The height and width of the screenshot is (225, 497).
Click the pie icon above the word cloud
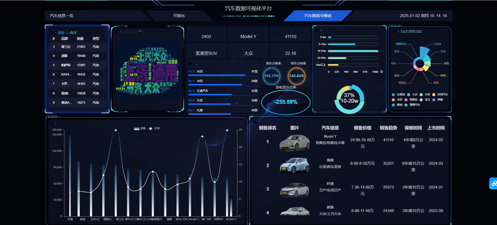click(116, 32)
